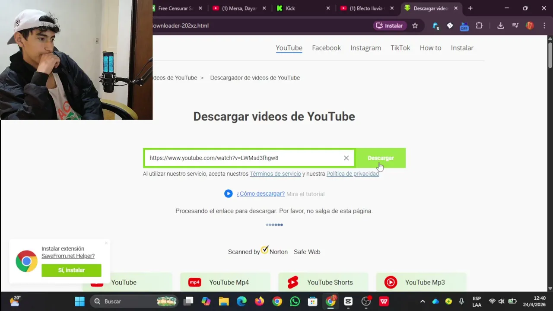The width and height of the screenshot is (553, 311).
Task: Open the YouTube Mp4 card
Action: click(225, 282)
